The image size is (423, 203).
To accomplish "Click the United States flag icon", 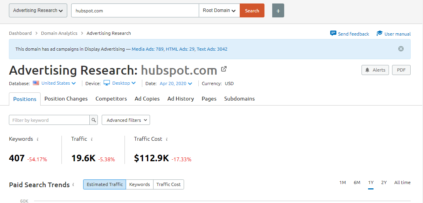I will point(36,83).
